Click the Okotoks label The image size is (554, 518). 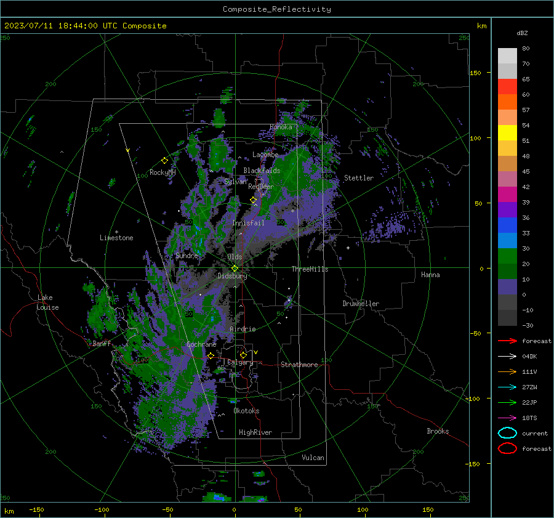coord(246,411)
